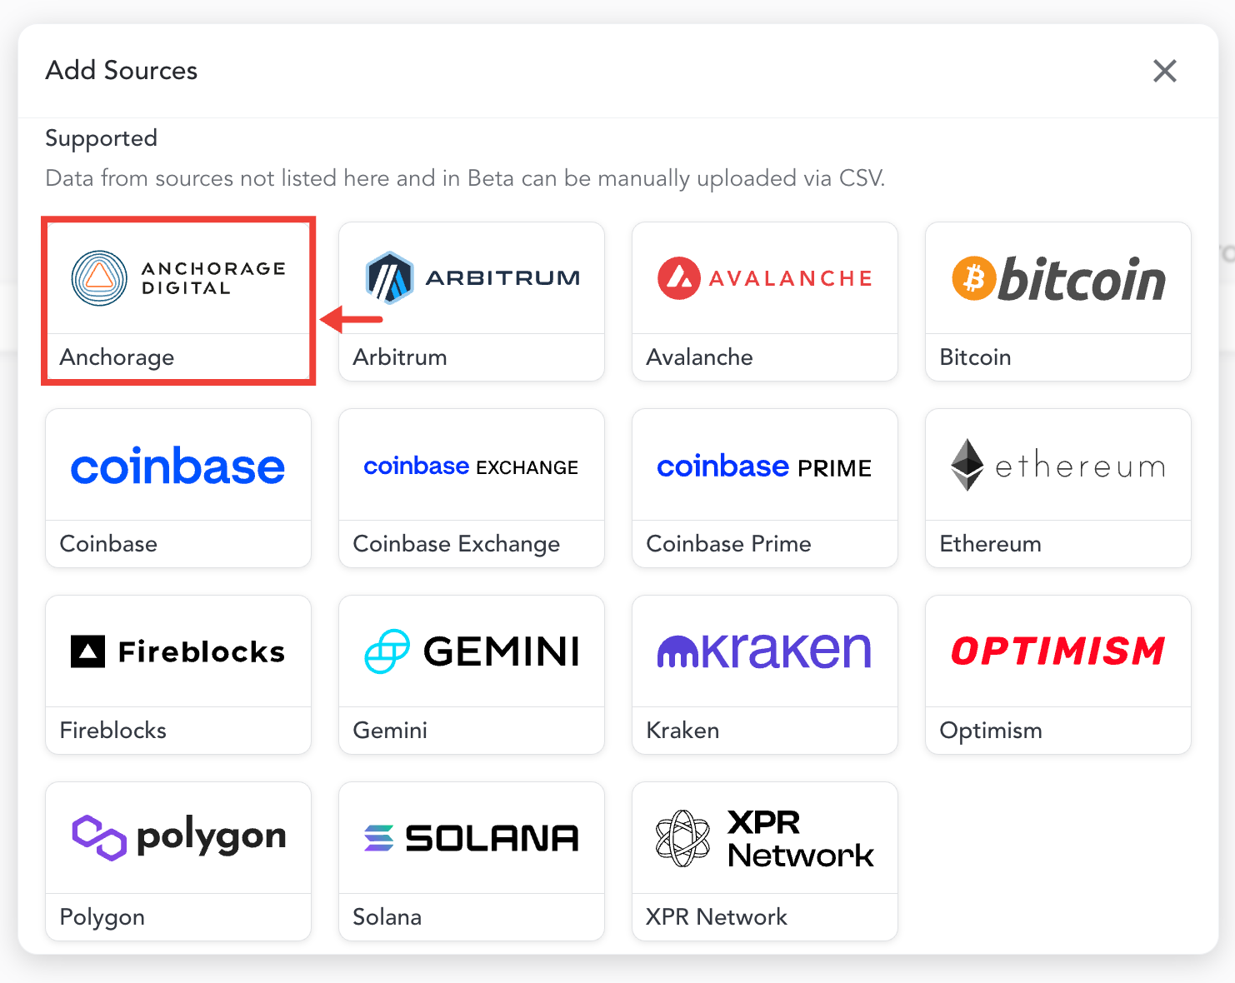Select the Coinbase source card
This screenshot has height=983, width=1235.
click(x=178, y=487)
